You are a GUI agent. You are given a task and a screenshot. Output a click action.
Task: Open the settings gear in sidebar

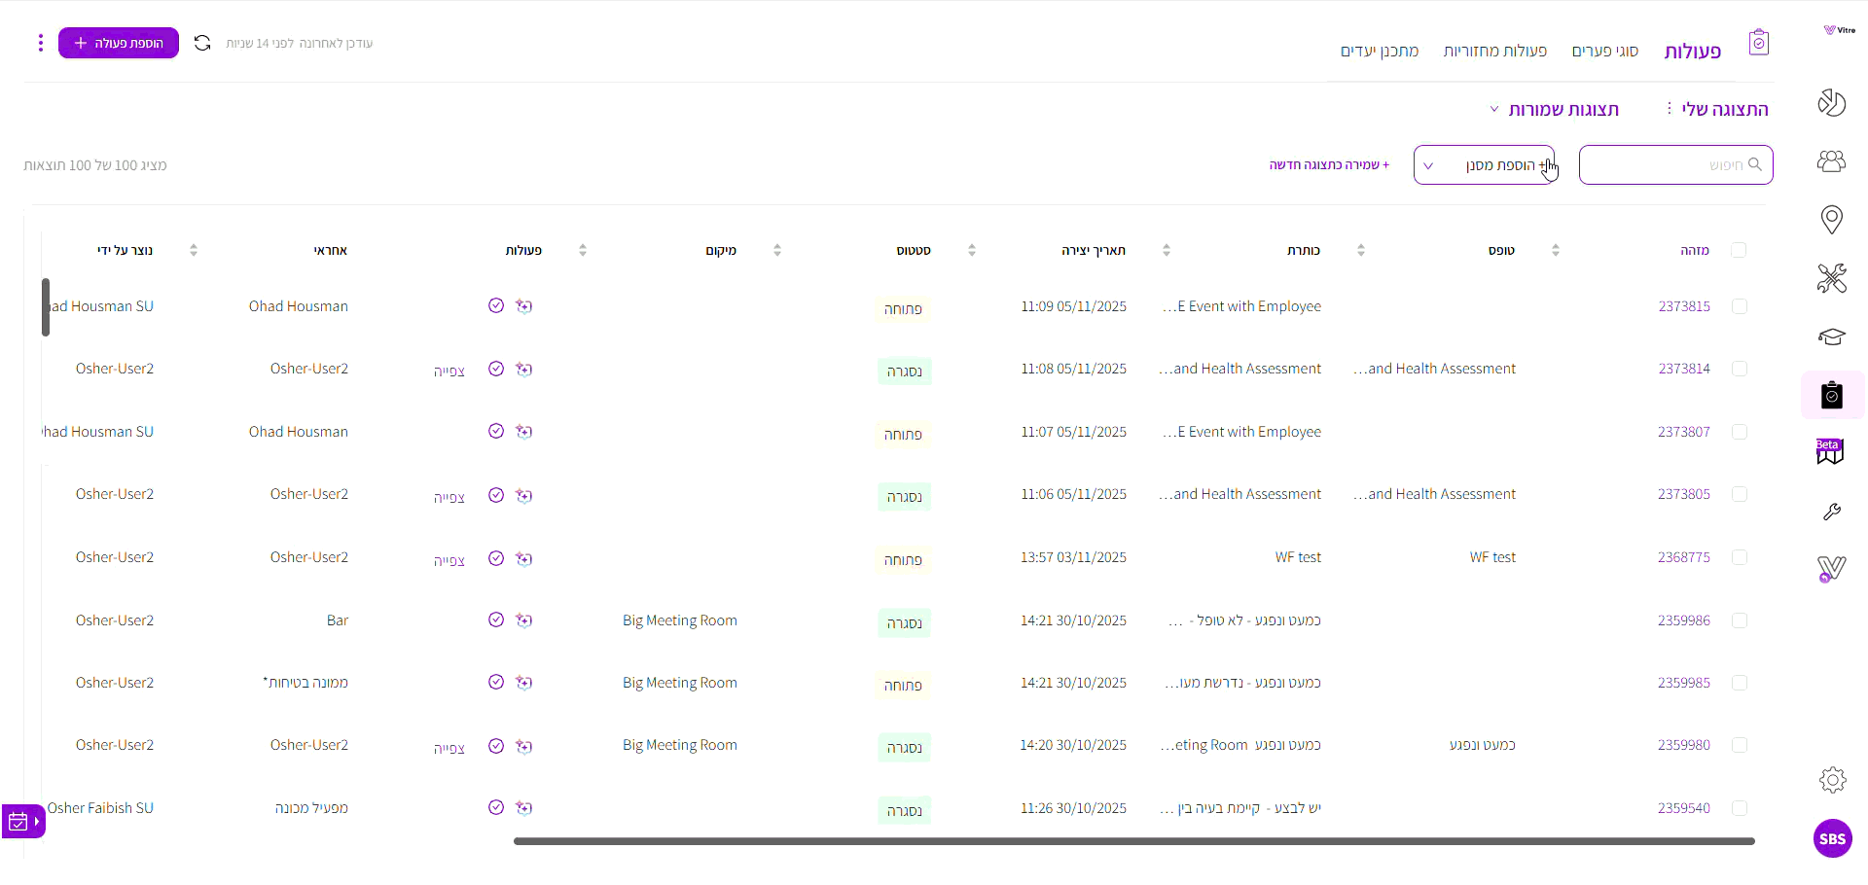(x=1832, y=780)
